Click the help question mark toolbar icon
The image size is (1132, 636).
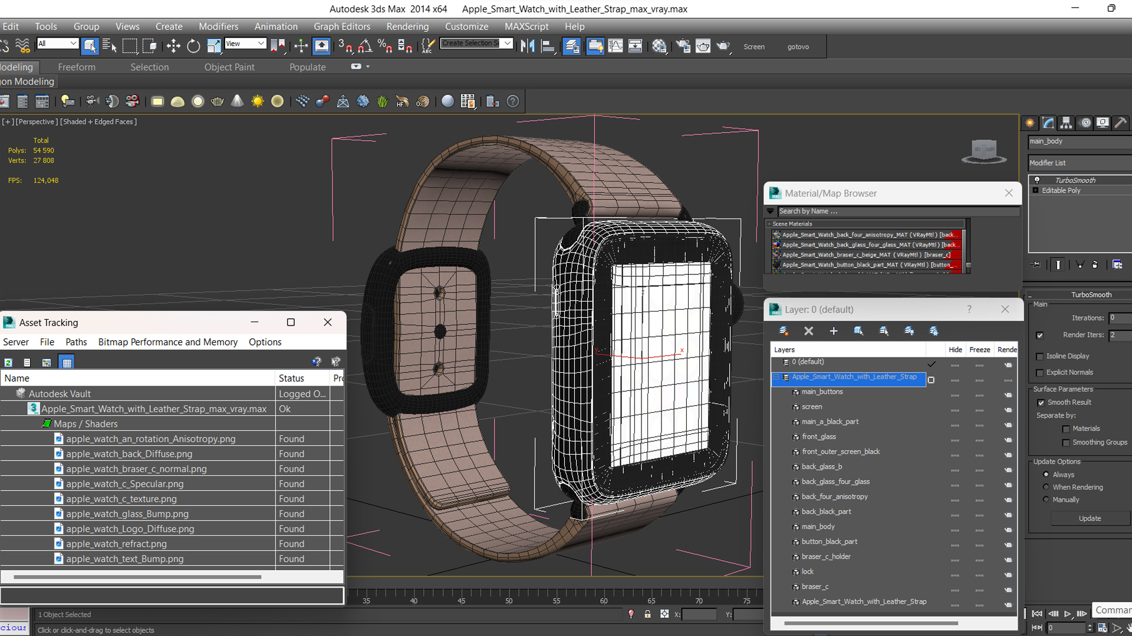(x=513, y=101)
